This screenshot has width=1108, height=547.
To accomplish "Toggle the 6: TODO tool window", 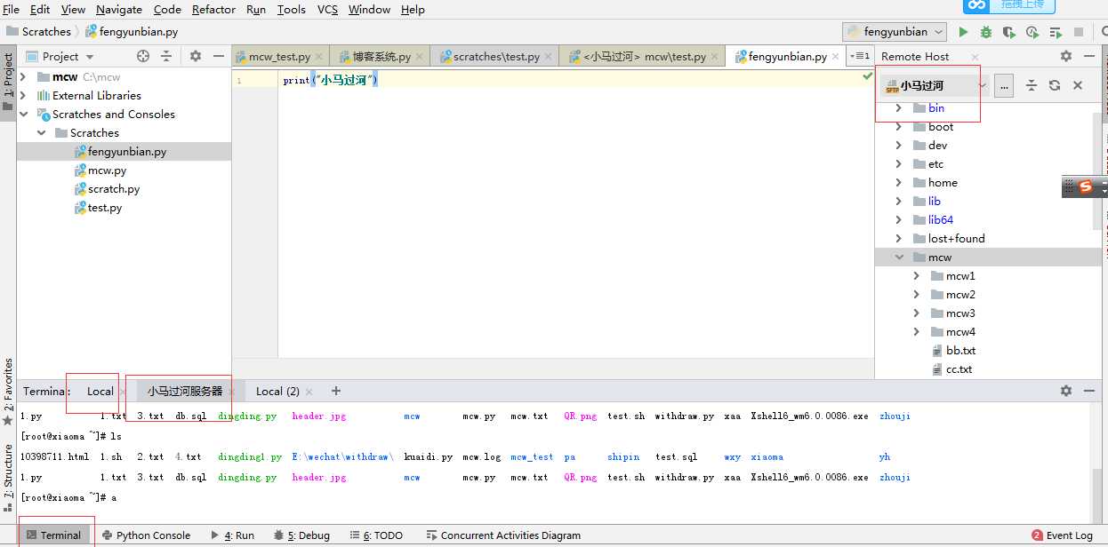I will coord(377,535).
